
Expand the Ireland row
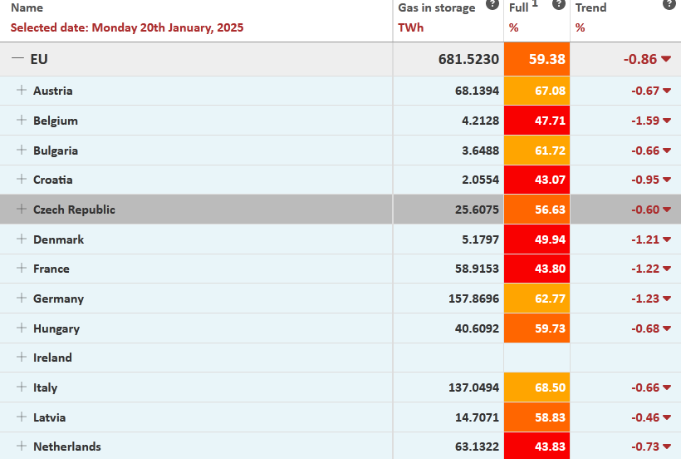(x=22, y=358)
